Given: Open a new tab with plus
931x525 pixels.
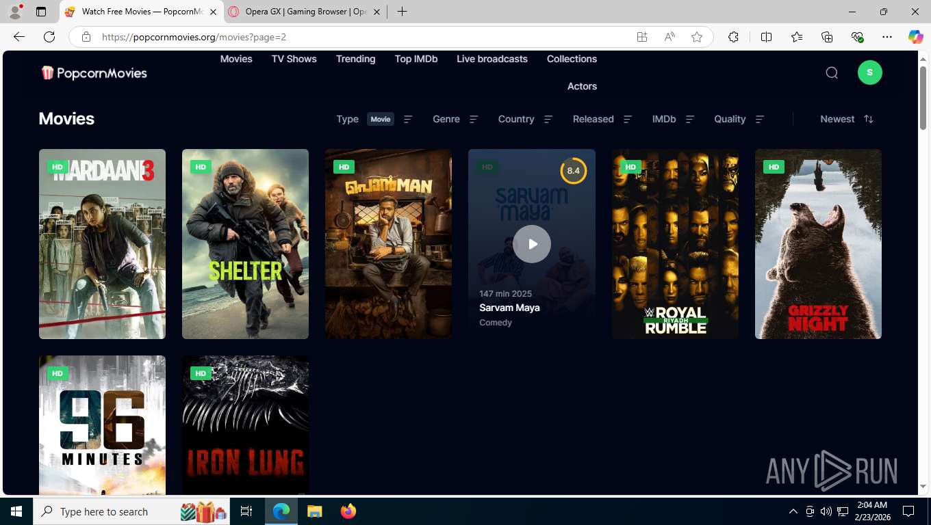Looking at the screenshot, I should tap(402, 12).
